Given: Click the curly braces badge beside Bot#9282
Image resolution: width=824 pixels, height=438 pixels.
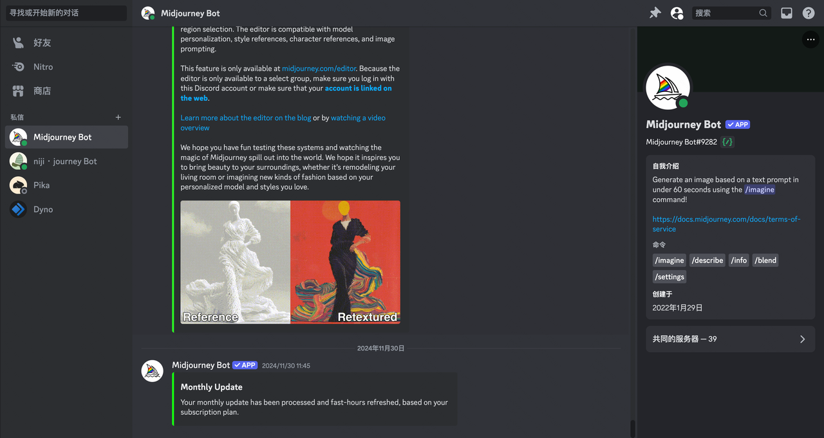Looking at the screenshot, I should [727, 142].
